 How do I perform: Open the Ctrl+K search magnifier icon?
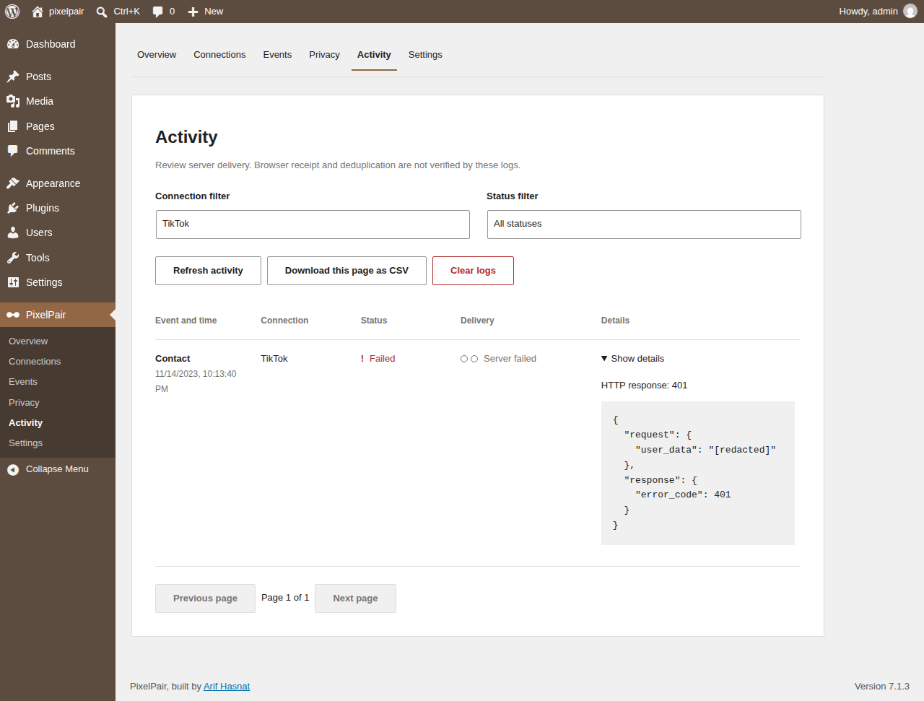tap(102, 12)
